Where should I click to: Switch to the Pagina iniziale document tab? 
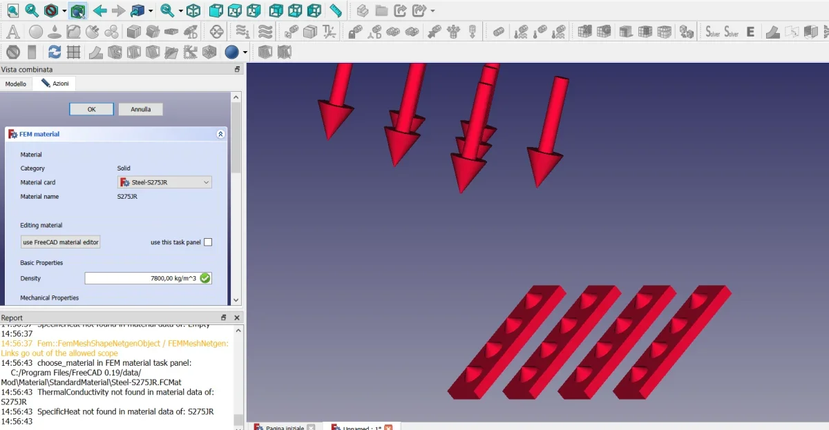click(285, 428)
